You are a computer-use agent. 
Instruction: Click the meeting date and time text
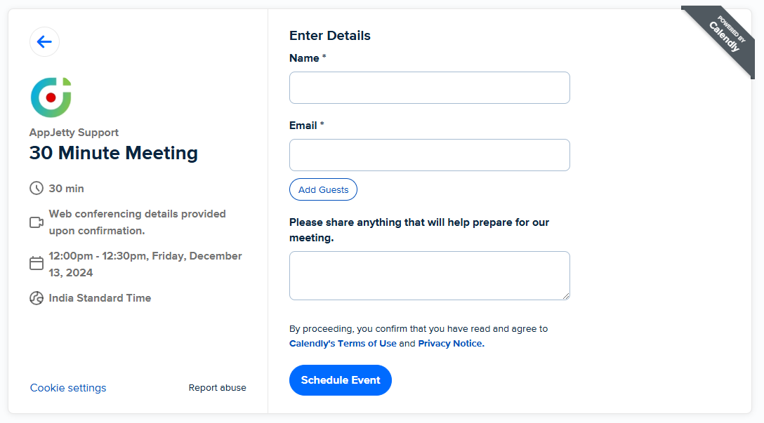[145, 264]
